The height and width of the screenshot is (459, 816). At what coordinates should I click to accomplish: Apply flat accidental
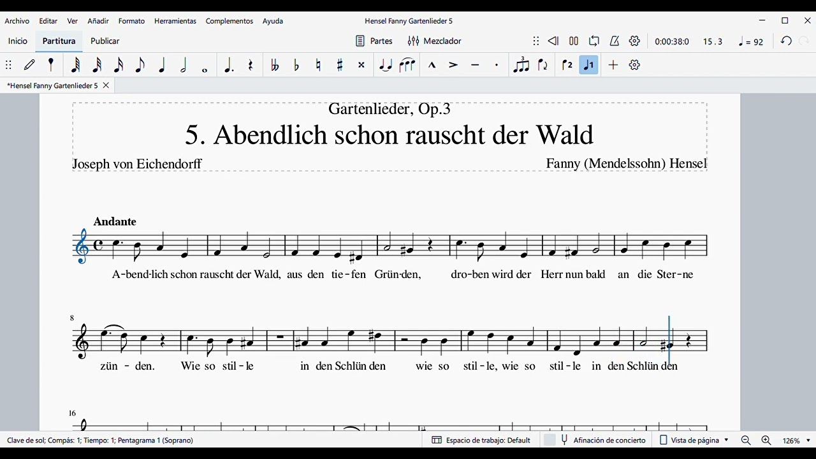click(296, 65)
